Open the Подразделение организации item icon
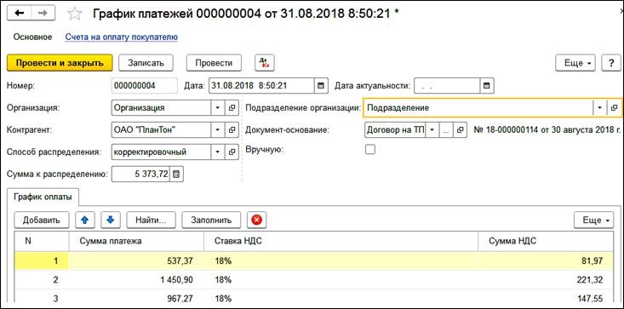This screenshot has height=309, width=624. pos(614,108)
